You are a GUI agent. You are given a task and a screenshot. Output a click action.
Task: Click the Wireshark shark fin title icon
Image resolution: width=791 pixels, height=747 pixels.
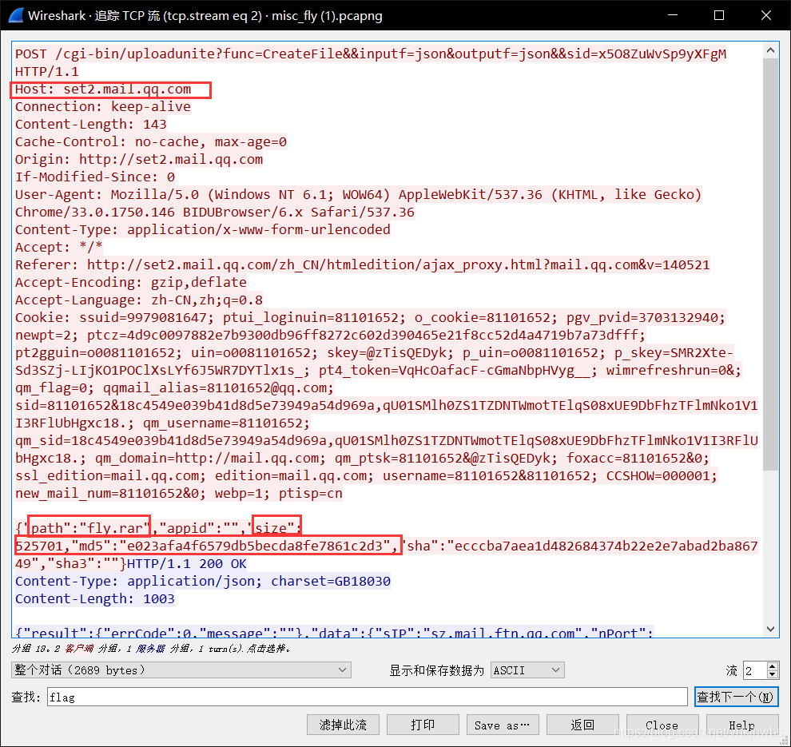[x=14, y=15]
